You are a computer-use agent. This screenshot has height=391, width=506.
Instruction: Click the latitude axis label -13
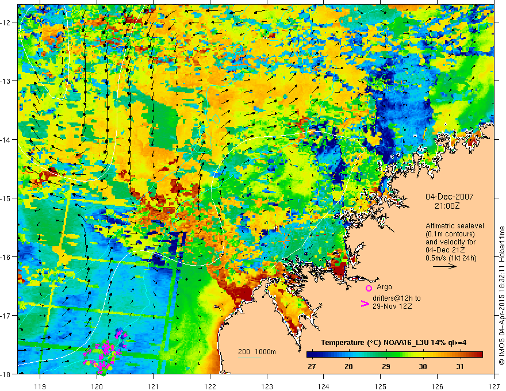[x=6, y=81]
